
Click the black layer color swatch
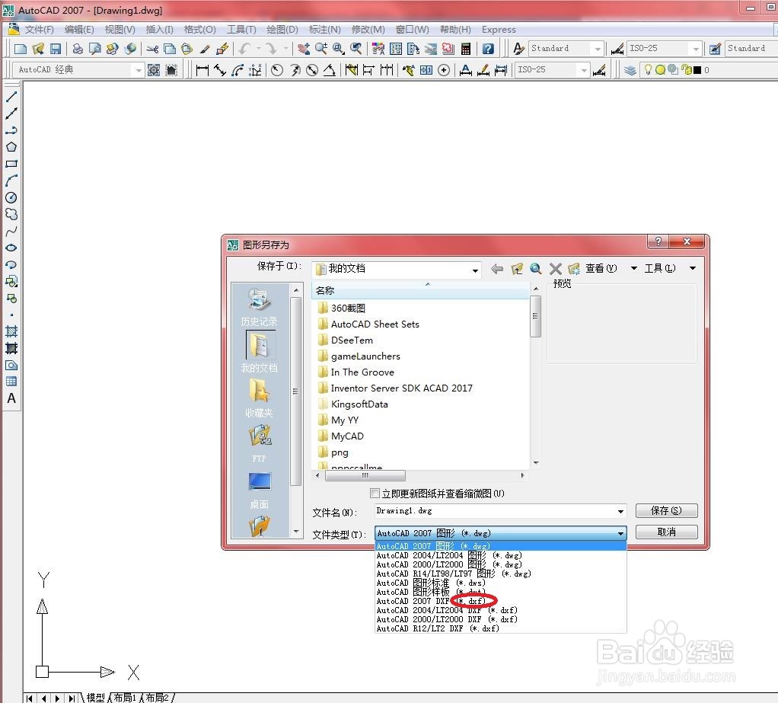(697, 70)
